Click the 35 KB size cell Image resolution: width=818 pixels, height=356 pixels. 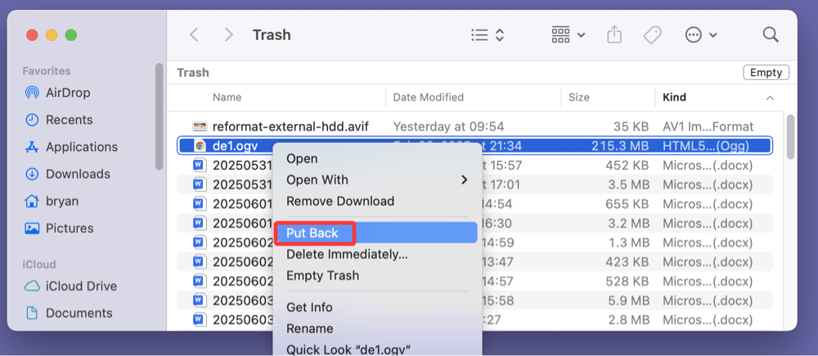[631, 127]
